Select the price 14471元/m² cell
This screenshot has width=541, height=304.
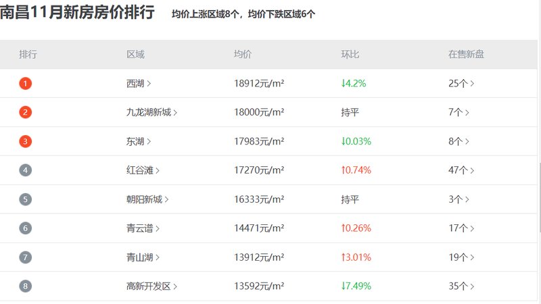[x=259, y=228]
